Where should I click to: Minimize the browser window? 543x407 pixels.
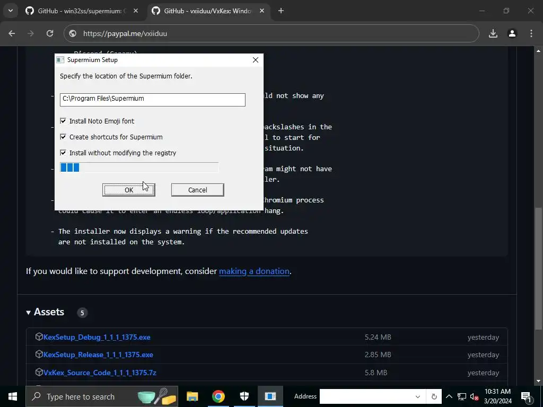pos(481,11)
